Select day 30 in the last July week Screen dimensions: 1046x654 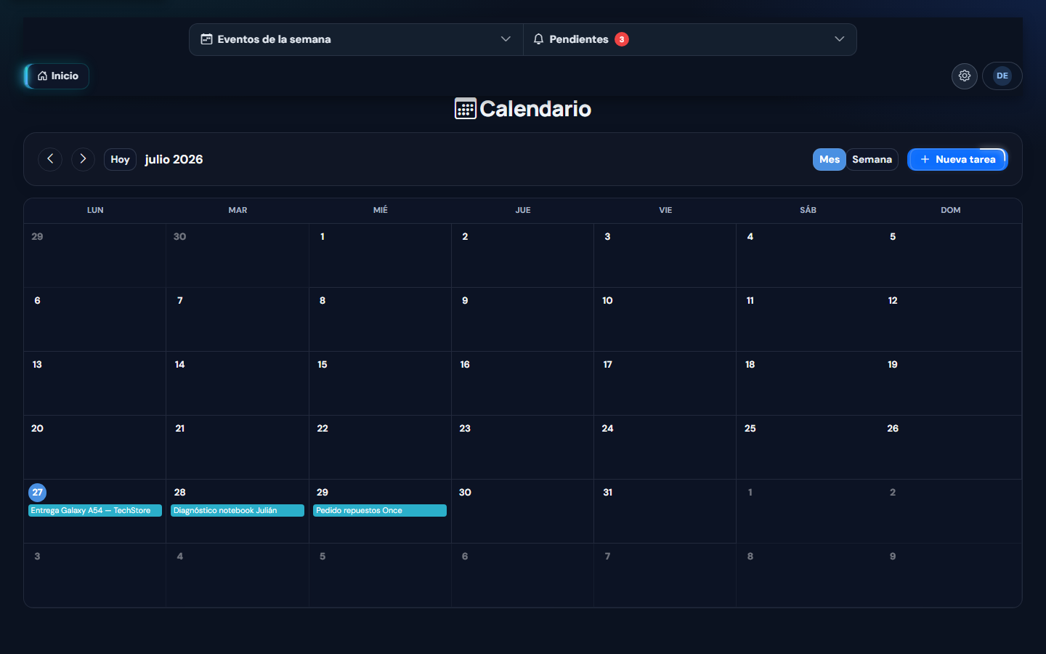tap(465, 492)
